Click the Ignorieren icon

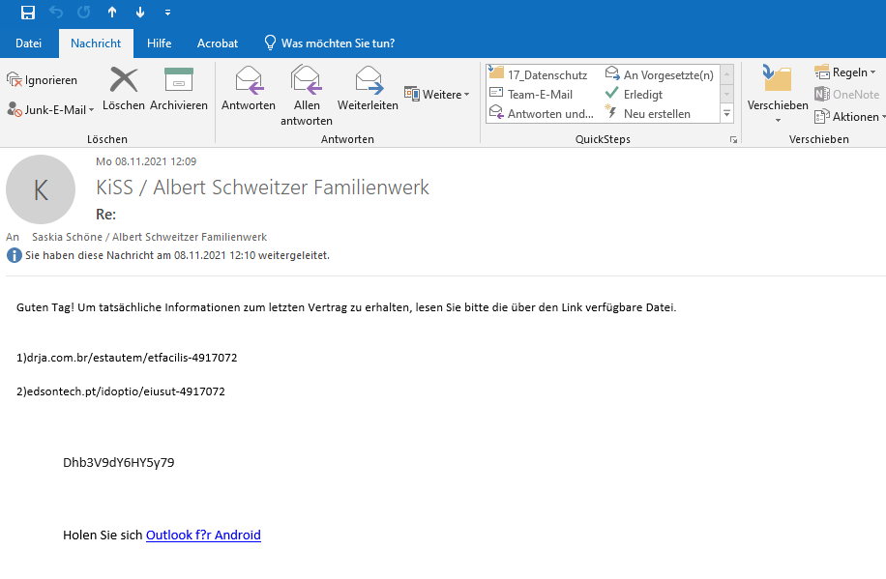coord(43,80)
